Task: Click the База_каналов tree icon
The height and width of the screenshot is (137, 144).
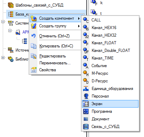Action: [x=11, y=14]
